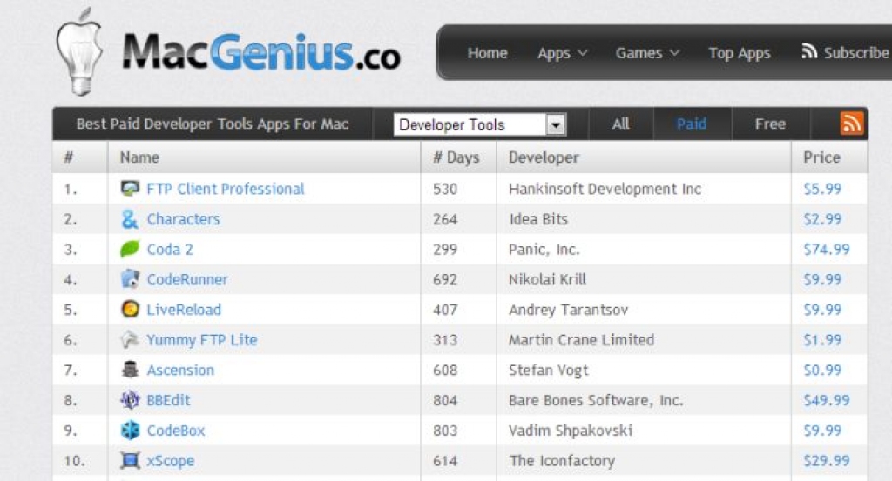This screenshot has width=892, height=481.
Task: Expand the Apps navigation menu
Action: coord(562,53)
